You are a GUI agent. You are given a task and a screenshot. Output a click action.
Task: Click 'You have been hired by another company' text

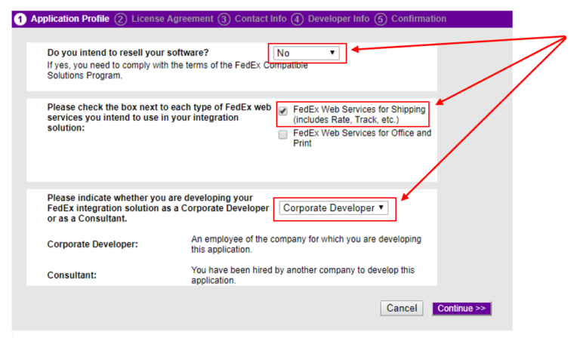(x=303, y=275)
